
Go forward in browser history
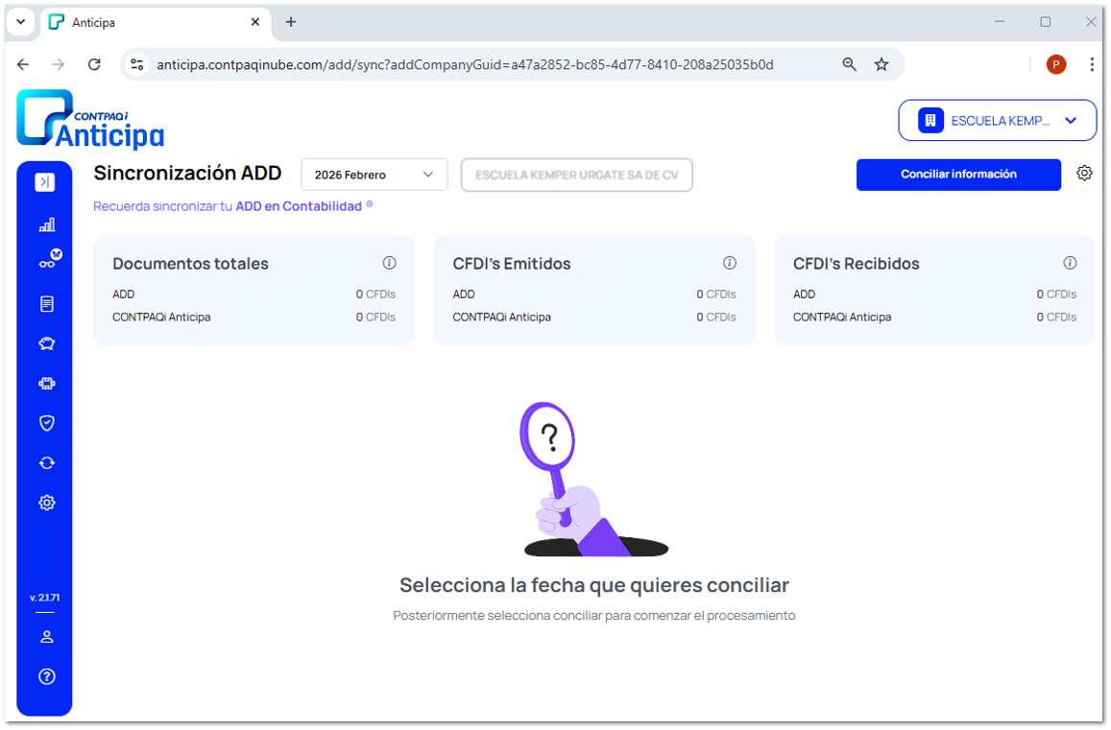click(59, 64)
